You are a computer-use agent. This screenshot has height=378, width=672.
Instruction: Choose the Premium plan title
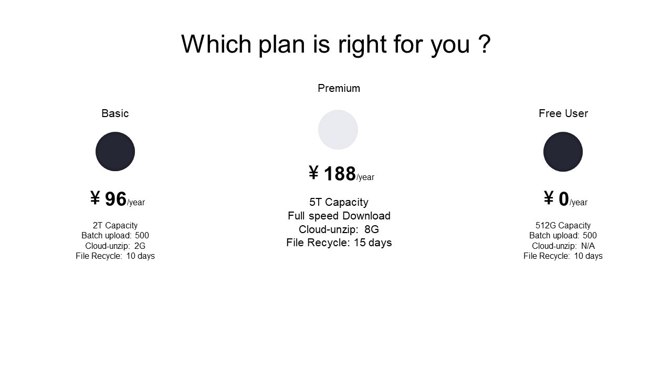click(x=339, y=88)
